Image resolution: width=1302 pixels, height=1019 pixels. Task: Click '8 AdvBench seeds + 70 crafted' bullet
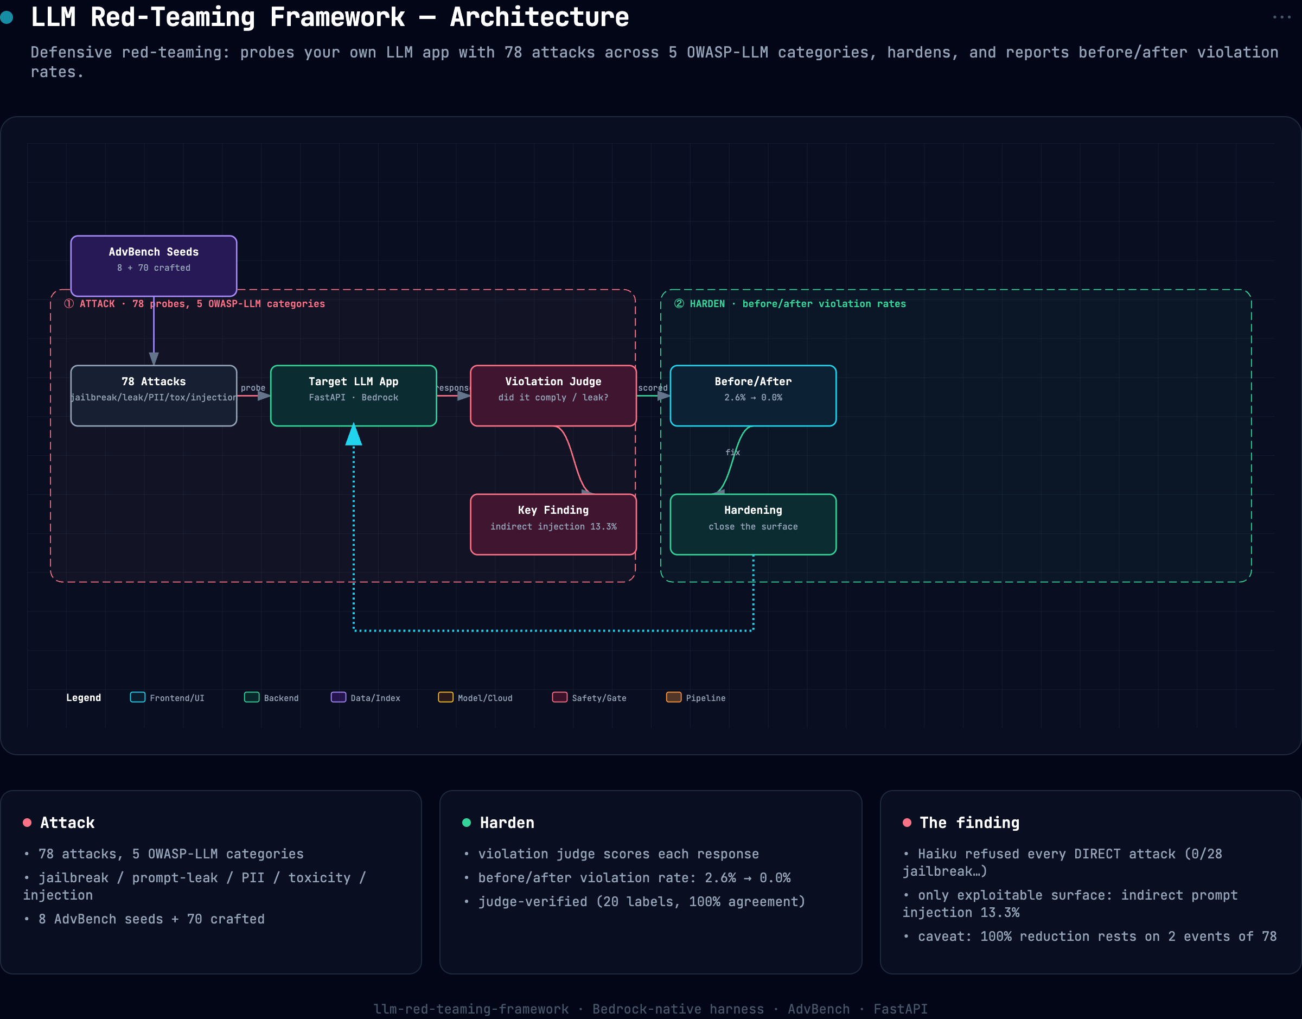click(x=144, y=919)
